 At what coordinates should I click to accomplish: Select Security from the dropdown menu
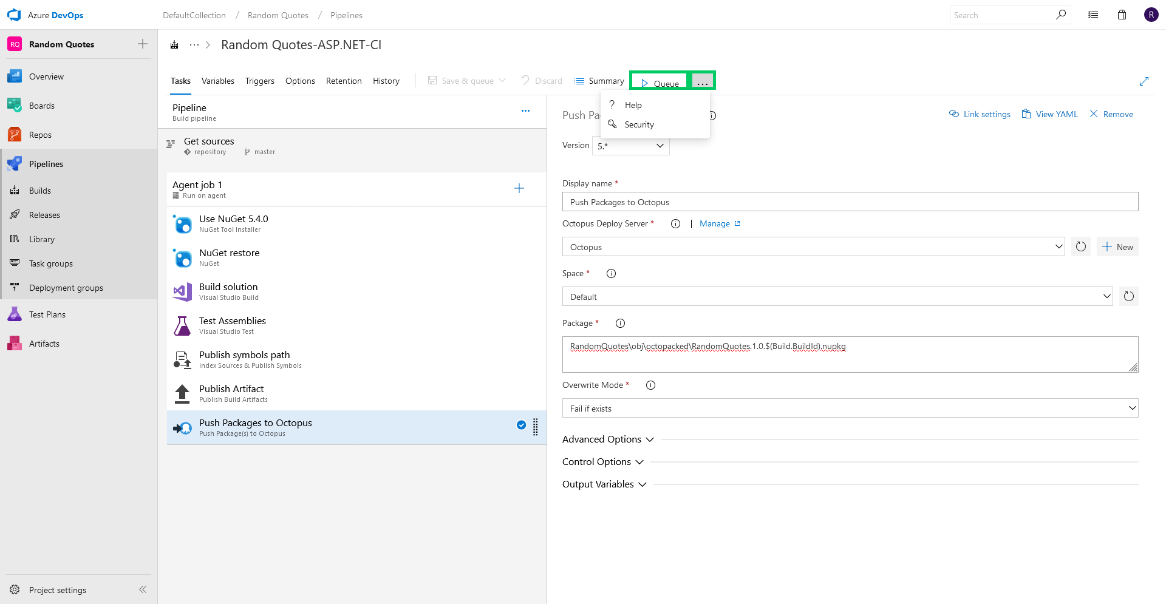coord(655,124)
